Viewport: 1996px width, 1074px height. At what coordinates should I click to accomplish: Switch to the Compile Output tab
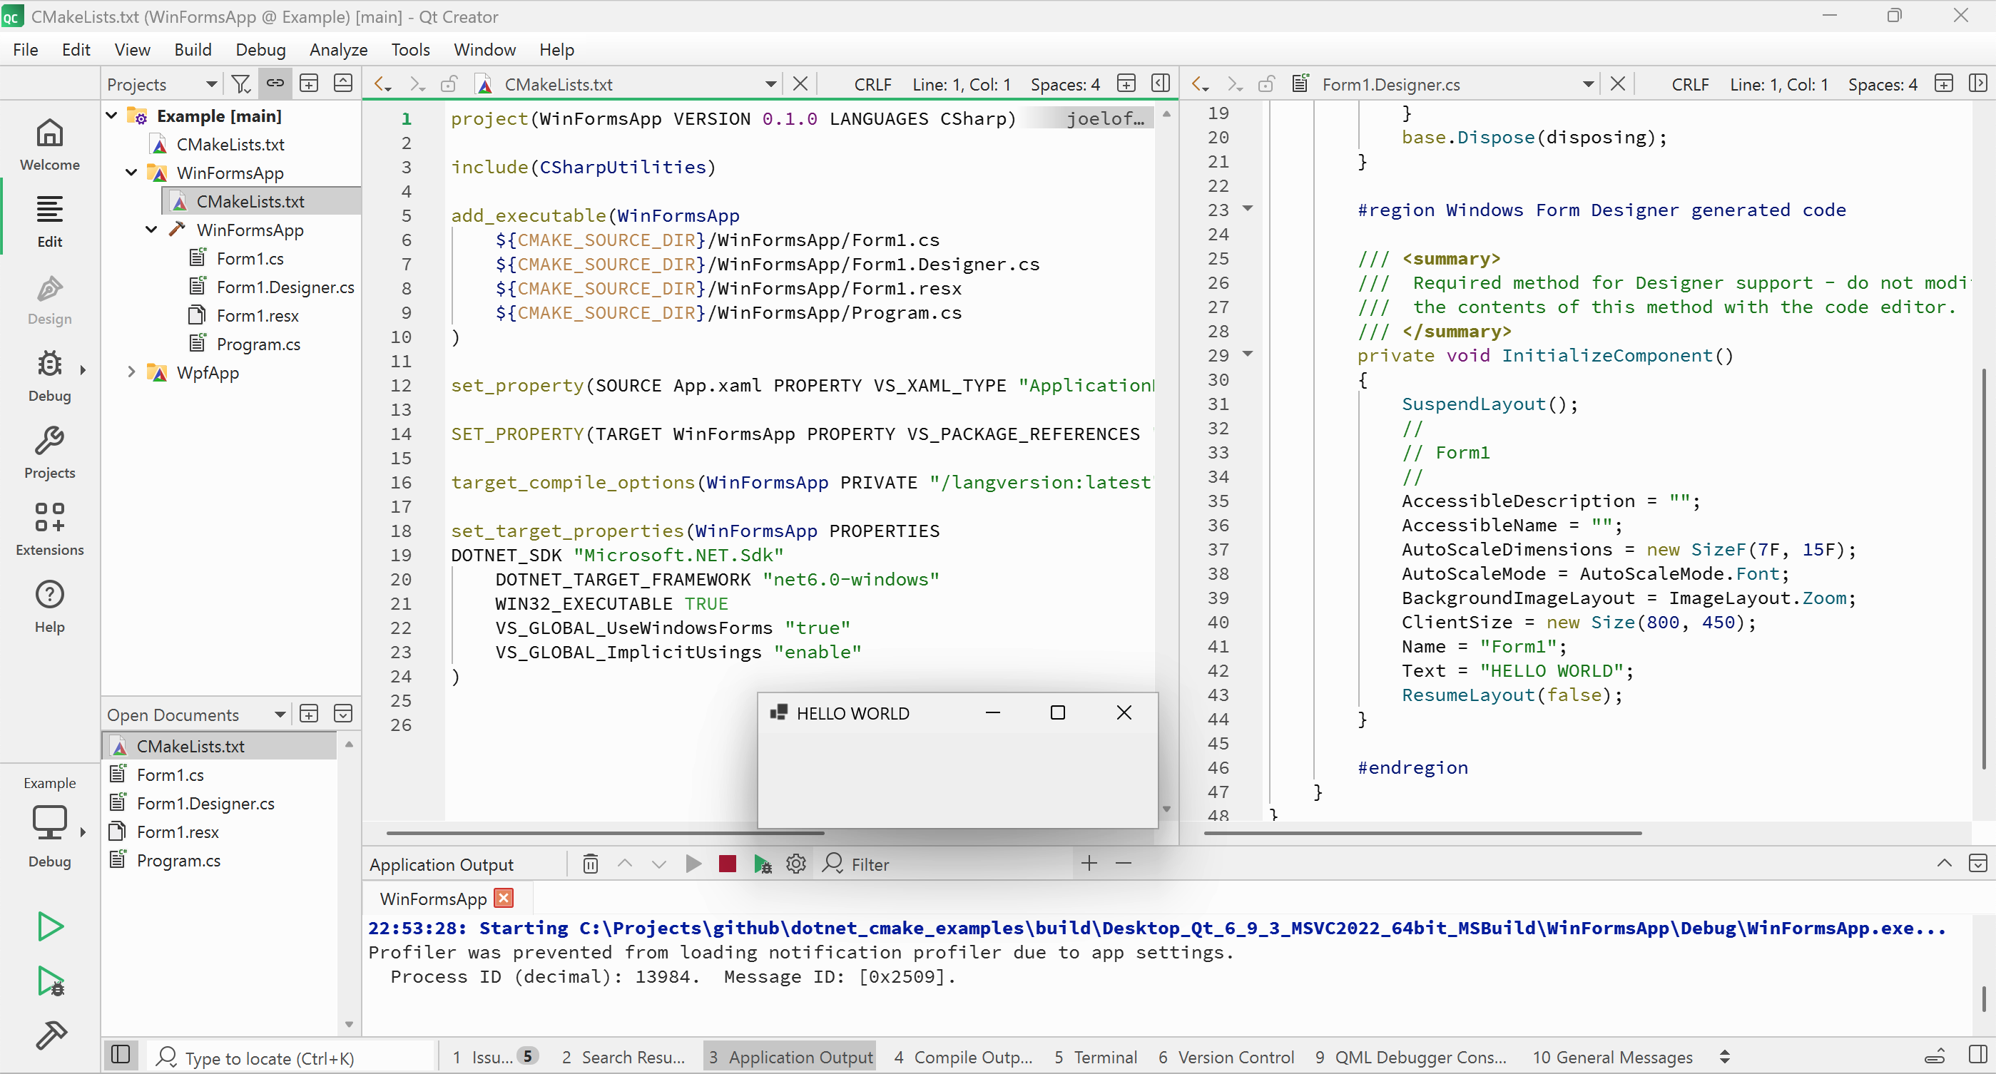[963, 1057]
